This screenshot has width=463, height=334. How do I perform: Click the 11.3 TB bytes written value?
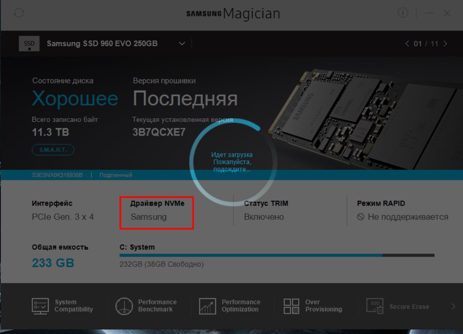click(50, 132)
